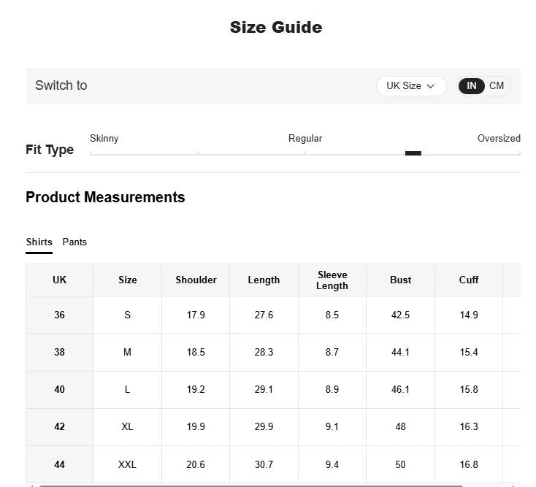
Task: Click the Shoulder column header
Action: point(196,280)
